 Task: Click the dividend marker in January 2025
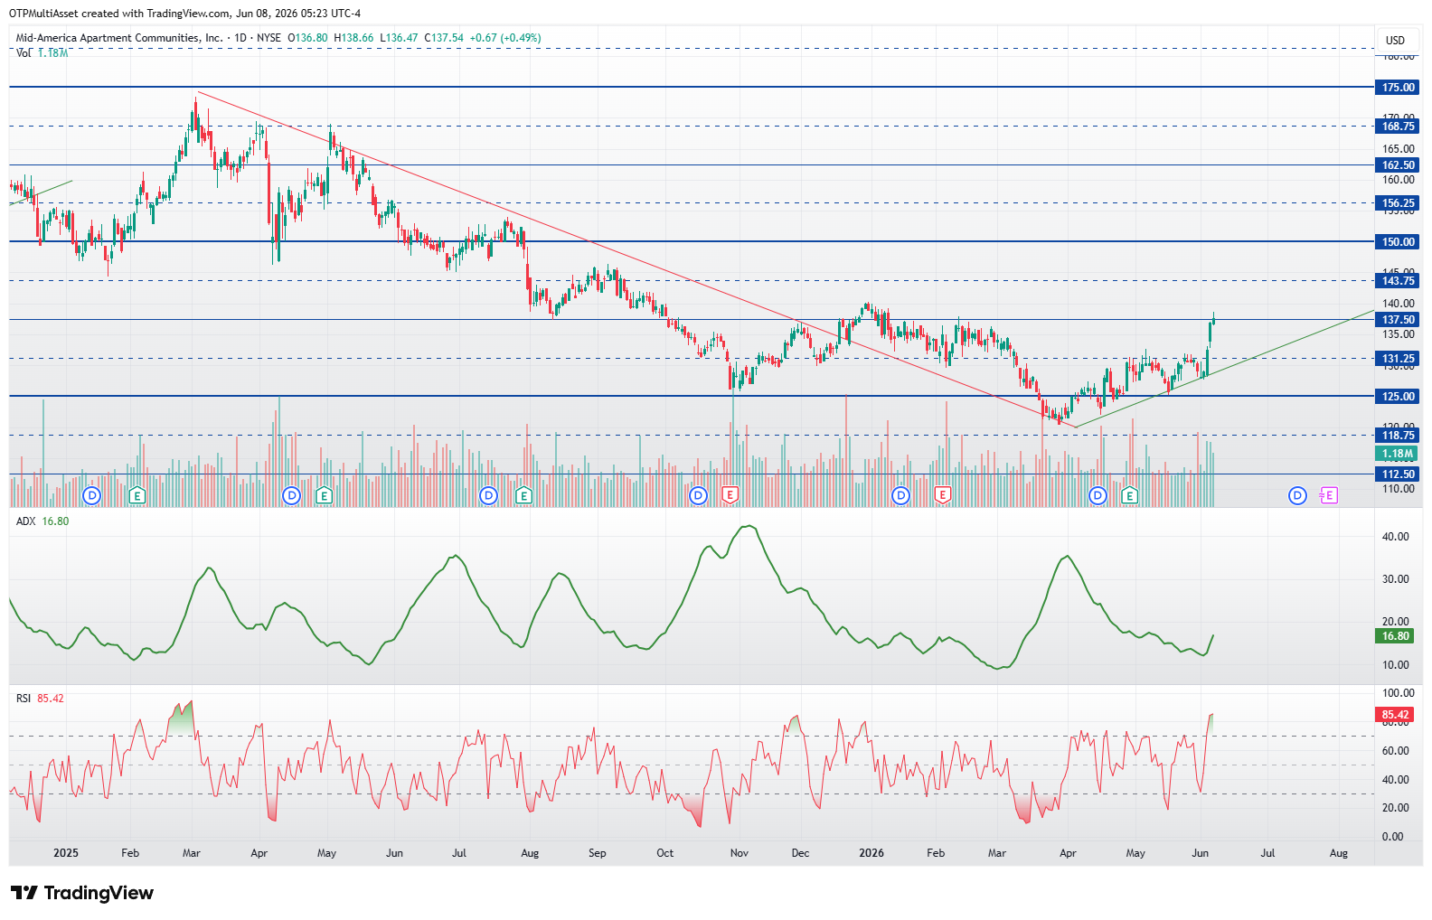click(91, 495)
